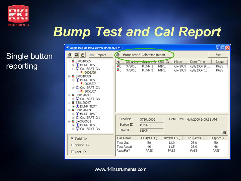Image resolution: width=241 pixels, height=181 pixels.
Task: Collapse CALIBRATION under 378010005
Action: pos(73,69)
